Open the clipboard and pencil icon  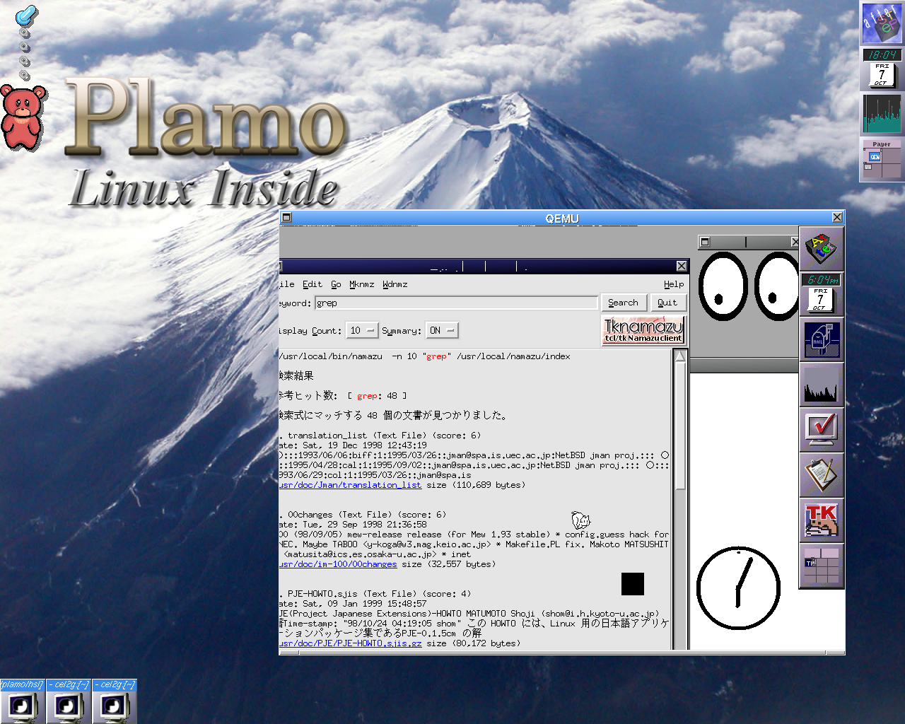[822, 474]
